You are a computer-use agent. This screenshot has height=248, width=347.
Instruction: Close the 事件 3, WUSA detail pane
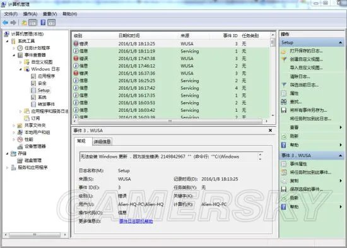point(270,131)
